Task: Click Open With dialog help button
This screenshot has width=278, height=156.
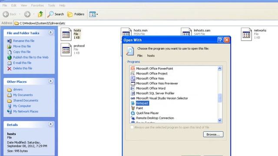Action: point(220,40)
